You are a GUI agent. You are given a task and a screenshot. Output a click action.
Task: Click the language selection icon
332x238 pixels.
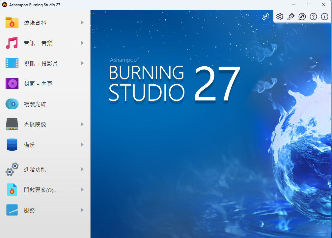click(x=302, y=16)
